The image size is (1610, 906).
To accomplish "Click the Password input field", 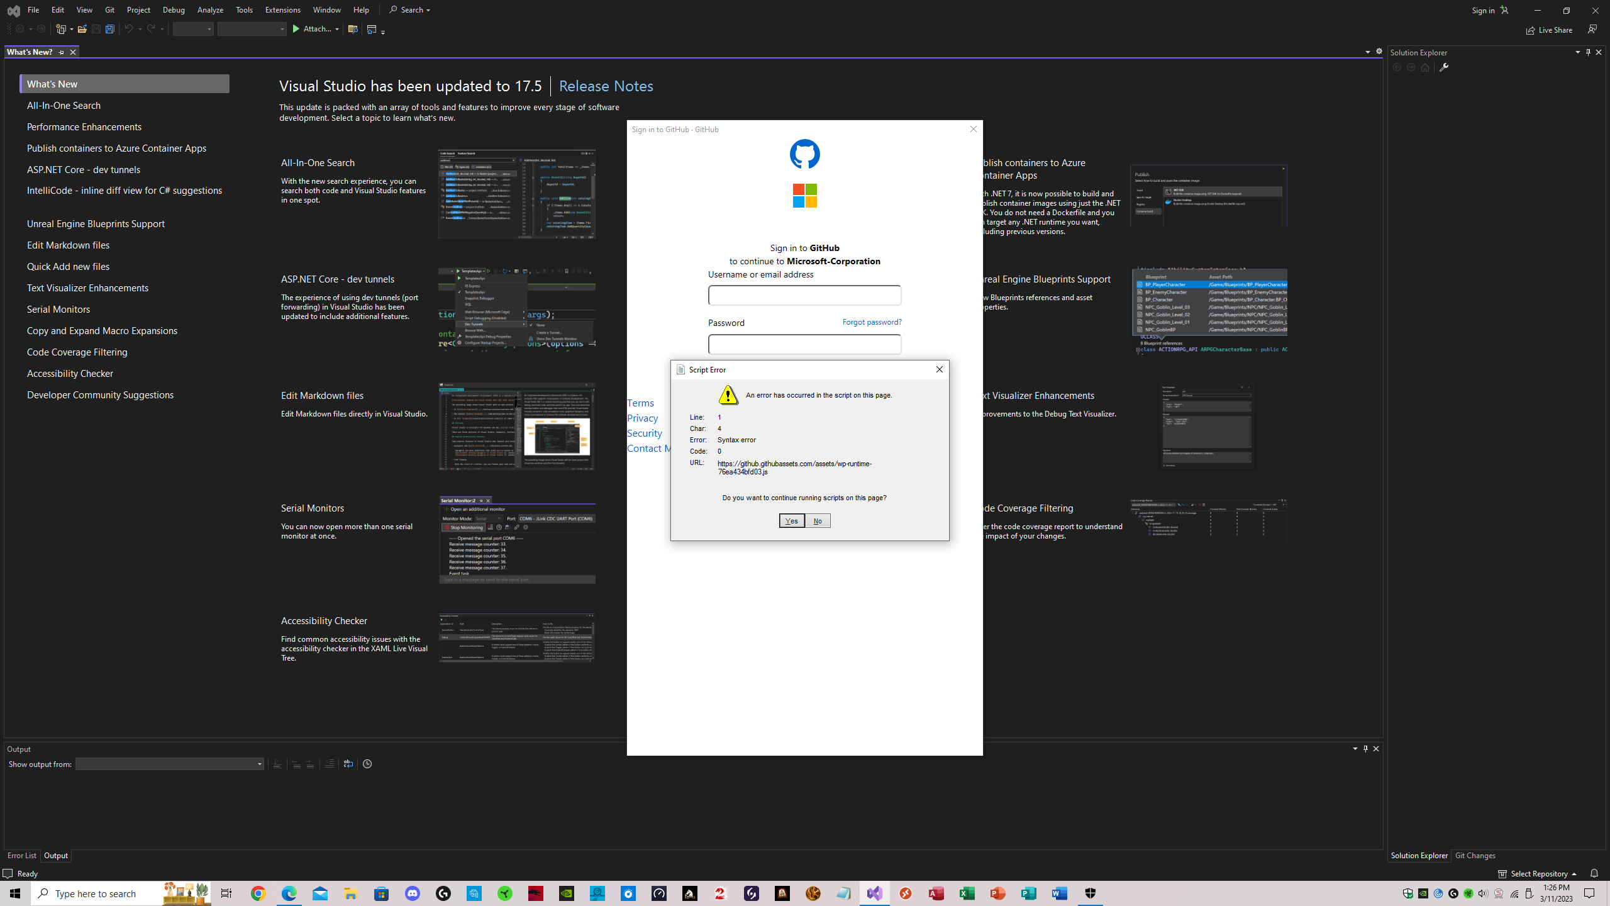I will (804, 344).
